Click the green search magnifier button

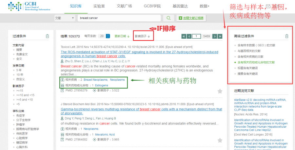(x=168, y=18)
